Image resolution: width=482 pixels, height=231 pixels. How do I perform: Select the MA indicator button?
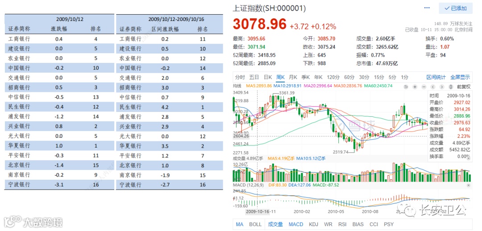click(240, 225)
